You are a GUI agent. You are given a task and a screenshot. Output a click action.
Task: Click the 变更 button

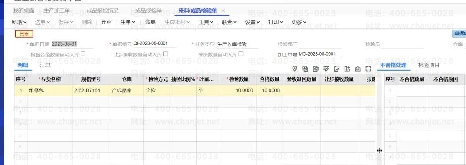(x=150, y=22)
